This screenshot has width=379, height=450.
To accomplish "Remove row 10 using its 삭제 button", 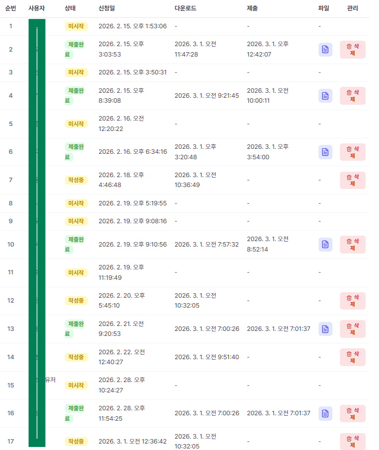I will coord(352,245).
